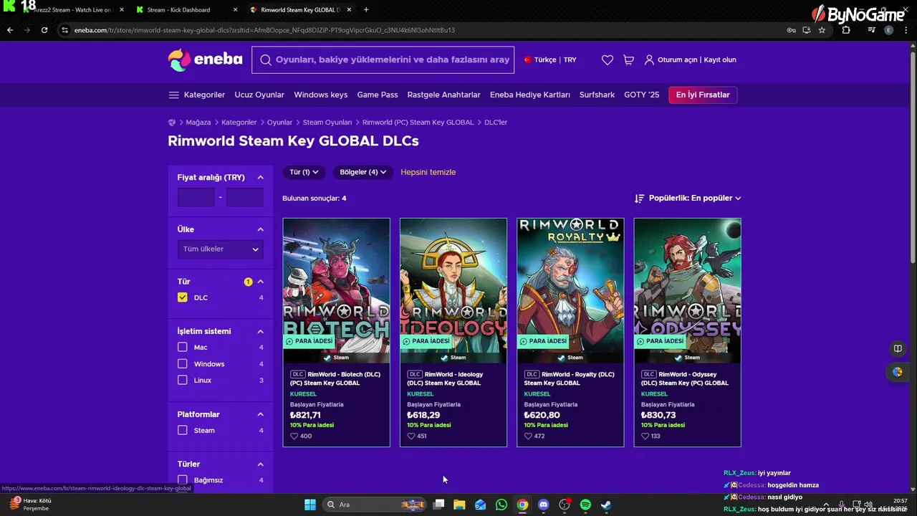
Task: Uncheck the DLC type checkbox
Action: pos(183,297)
